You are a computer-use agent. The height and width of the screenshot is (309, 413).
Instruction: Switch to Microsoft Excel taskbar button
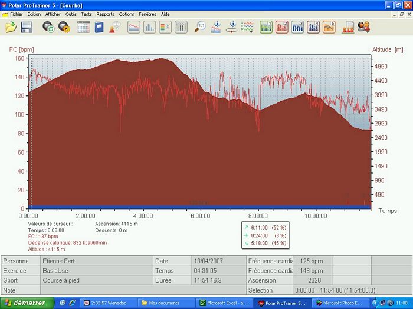coord(224,303)
